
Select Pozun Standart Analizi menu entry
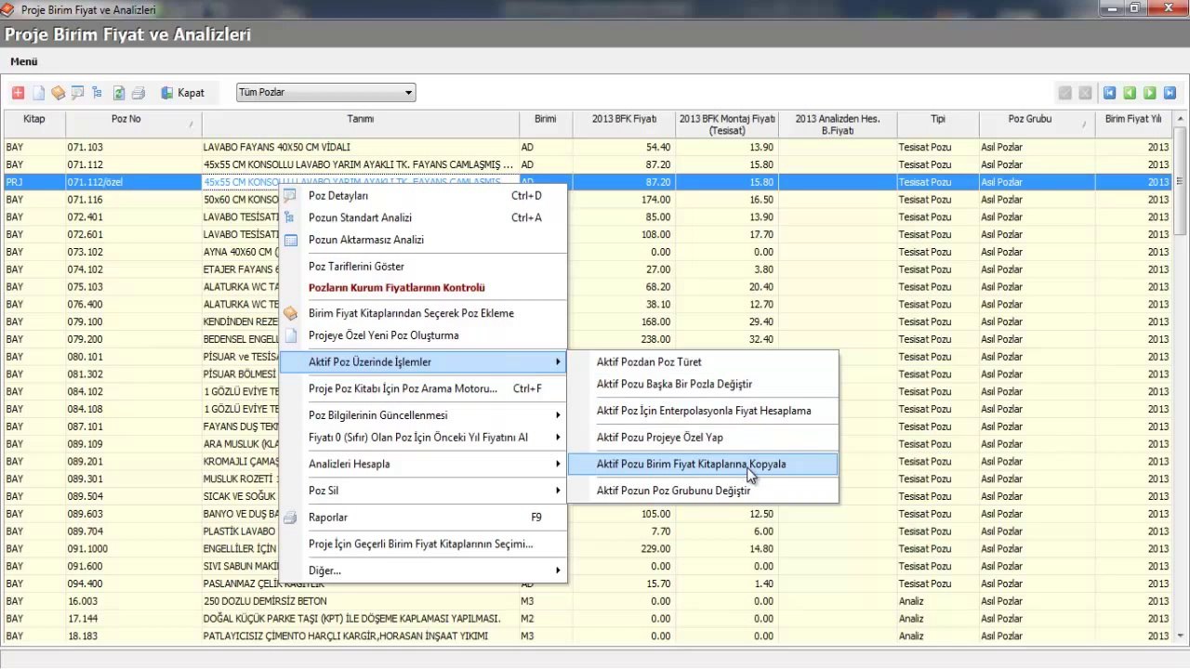click(x=423, y=217)
